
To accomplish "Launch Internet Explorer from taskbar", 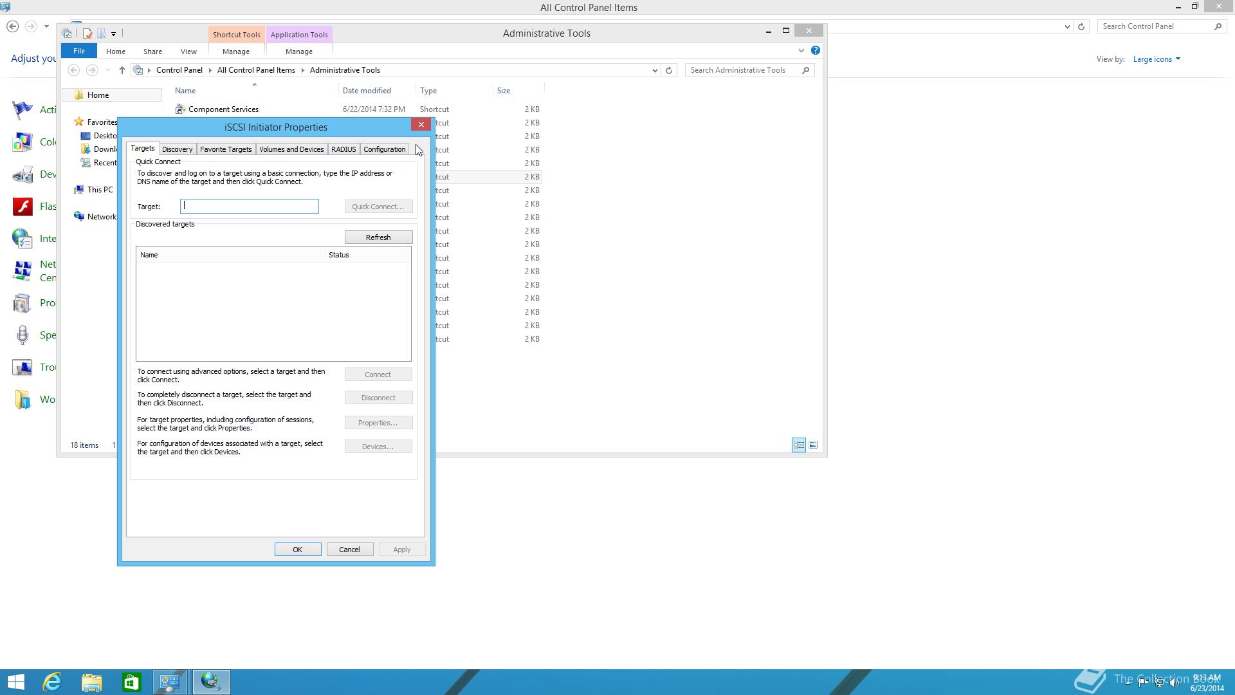I will (52, 682).
